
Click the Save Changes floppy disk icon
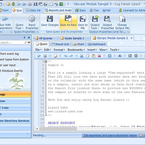pyautogui.click(x=50, y=19)
